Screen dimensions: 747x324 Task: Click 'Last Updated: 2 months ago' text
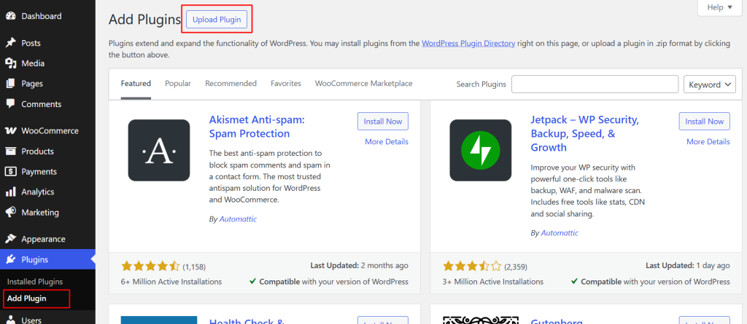pos(359,266)
